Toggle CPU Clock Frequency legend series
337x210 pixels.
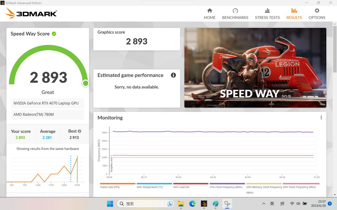[227, 186]
